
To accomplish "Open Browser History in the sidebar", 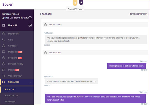I will pos(15,64).
